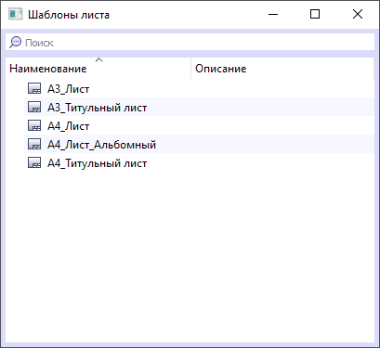The width and height of the screenshot is (380, 348).
Task: Click the search magnifier icon
Action: pyautogui.click(x=15, y=43)
